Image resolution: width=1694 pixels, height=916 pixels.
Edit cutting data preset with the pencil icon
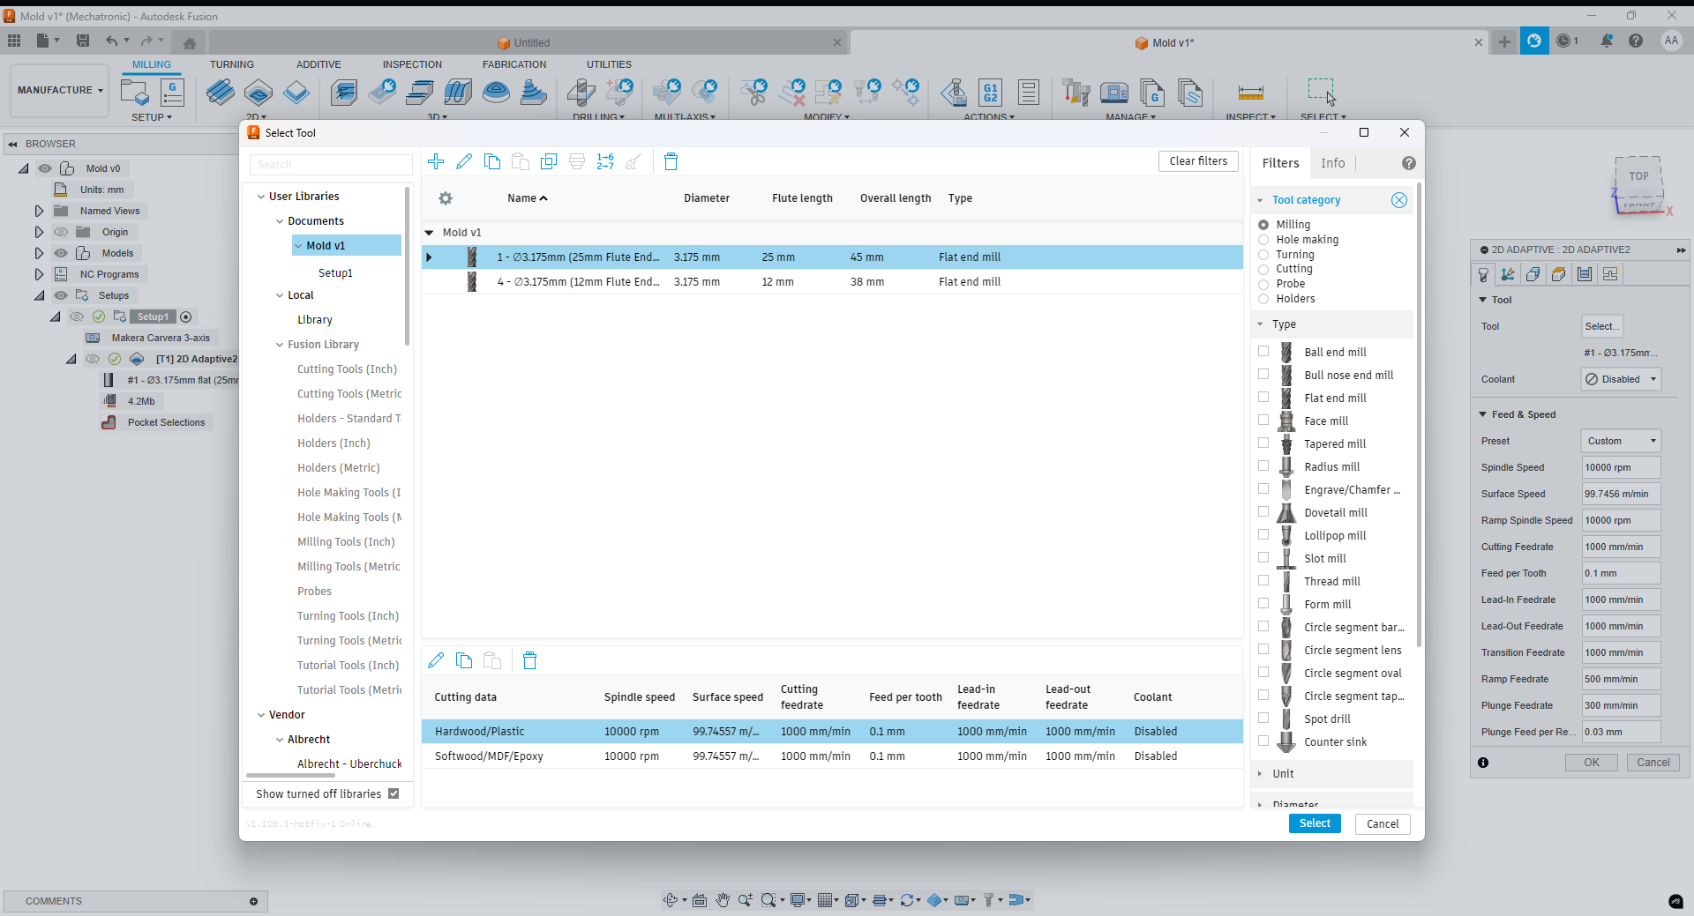pyautogui.click(x=436, y=660)
